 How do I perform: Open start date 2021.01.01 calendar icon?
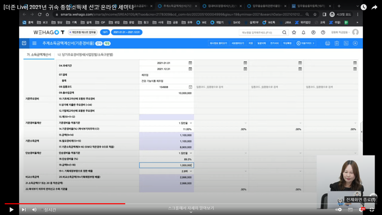190,63
